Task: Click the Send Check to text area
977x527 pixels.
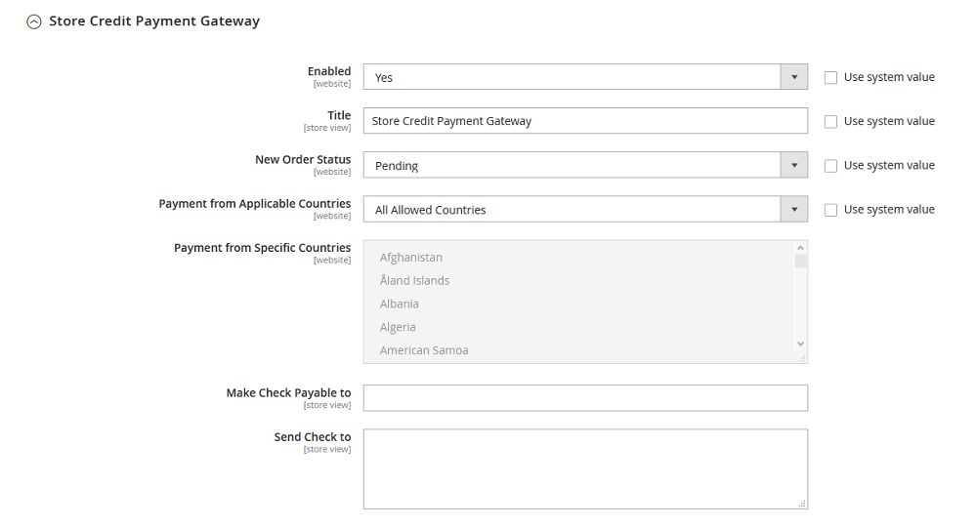Action: click(585, 468)
